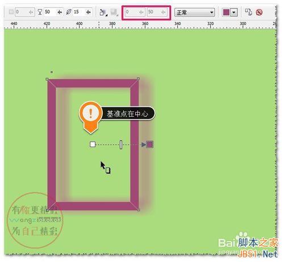The height and width of the screenshot is (262, 284).
Task: Click the shadow opacity goblet icon
Action: 40,13
